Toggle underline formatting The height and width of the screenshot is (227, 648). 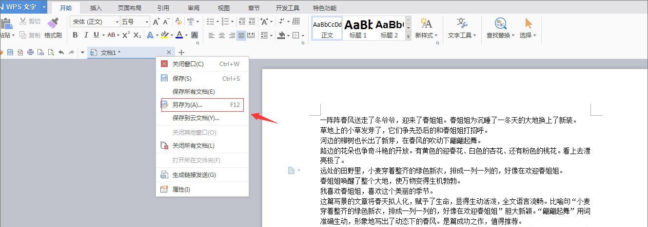(96, 35)
